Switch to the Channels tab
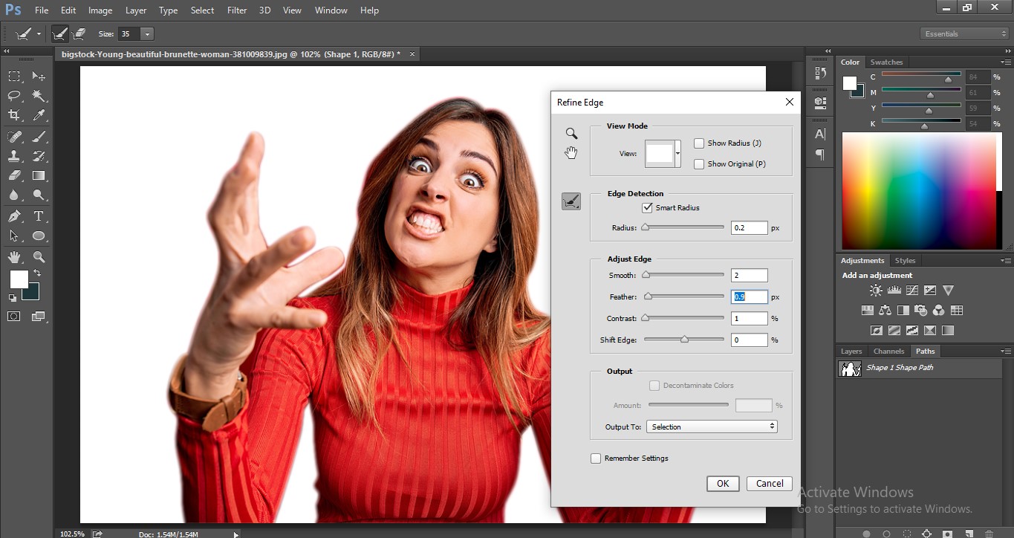The width and height of the screenshot is (1014, 538). pyautogui.click(x=888, y=351)
